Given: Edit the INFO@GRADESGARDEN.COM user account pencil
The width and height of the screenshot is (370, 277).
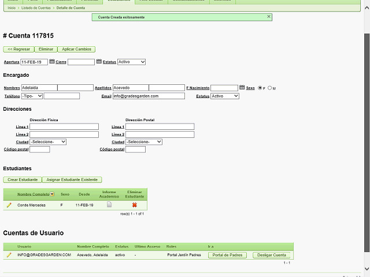Looking at the screenshot, I should click(x=9, y=254).
